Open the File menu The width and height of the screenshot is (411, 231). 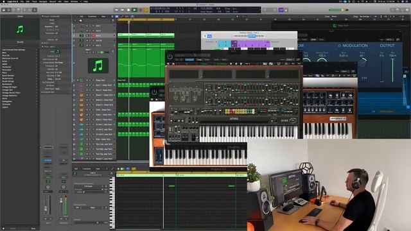22,1
